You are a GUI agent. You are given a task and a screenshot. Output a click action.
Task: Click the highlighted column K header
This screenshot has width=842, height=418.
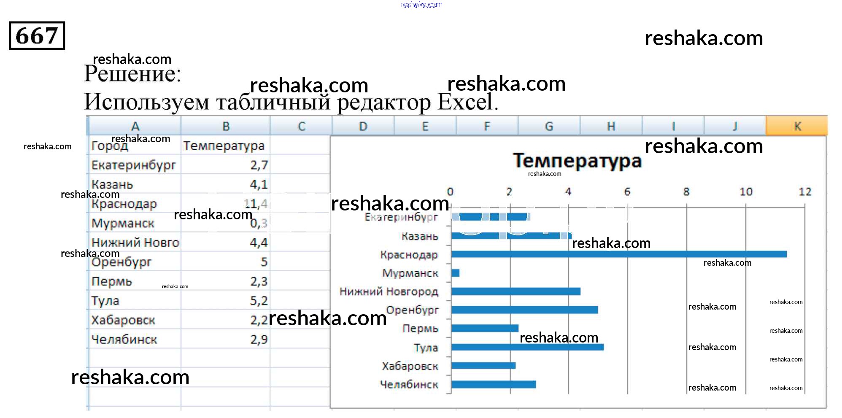pyautogui.click(x=797, y=126)
